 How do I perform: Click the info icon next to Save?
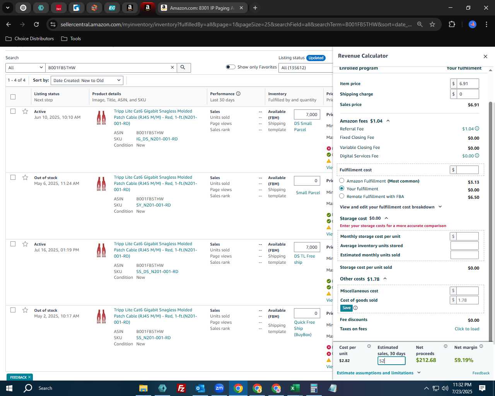pos(355,308)
